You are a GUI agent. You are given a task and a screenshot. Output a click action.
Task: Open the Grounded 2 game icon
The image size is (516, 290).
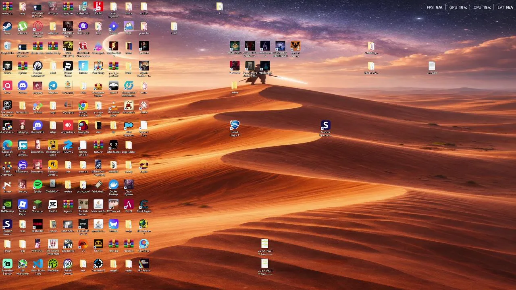tap(129, 107)
